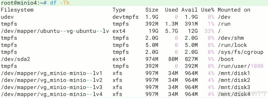Select the 'Avail' column header

tap(190, 10)
